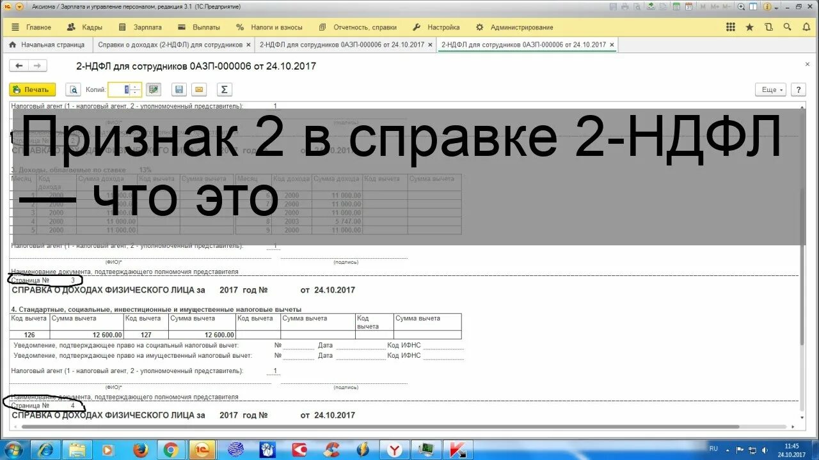Open the 1C main menu dropdown arrow

pos(19,6)
